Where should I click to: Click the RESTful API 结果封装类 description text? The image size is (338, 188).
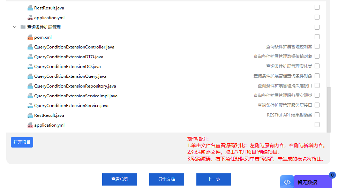tap(290, 115)
